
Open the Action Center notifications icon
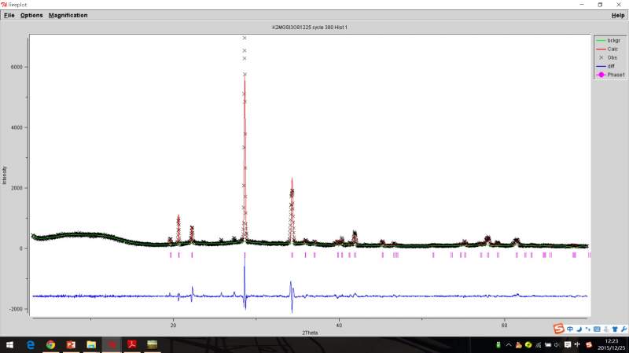tap(567, 345)
